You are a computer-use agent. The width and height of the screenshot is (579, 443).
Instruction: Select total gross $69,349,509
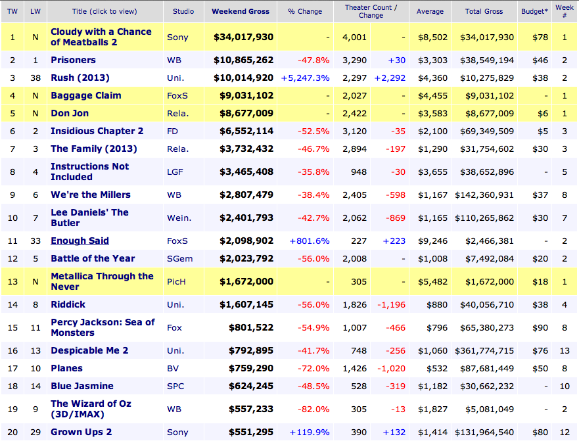pyautogui.click(x=487, y=131)
